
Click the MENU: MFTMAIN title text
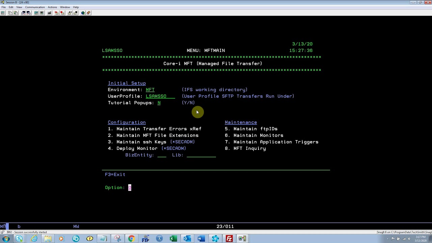[206, 51]
